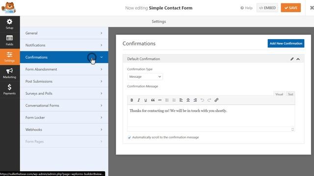Center align text in editor
The height and width of the screenshot is (176, 314).
pyautogui.click(x=188, y=100)
